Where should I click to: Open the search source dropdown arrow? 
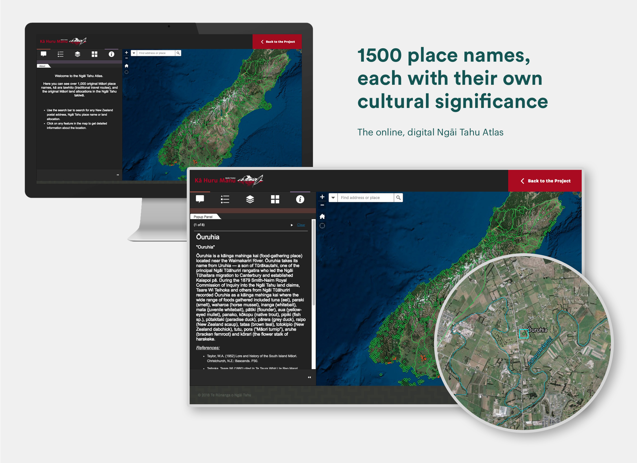click(x=333, y=197)
